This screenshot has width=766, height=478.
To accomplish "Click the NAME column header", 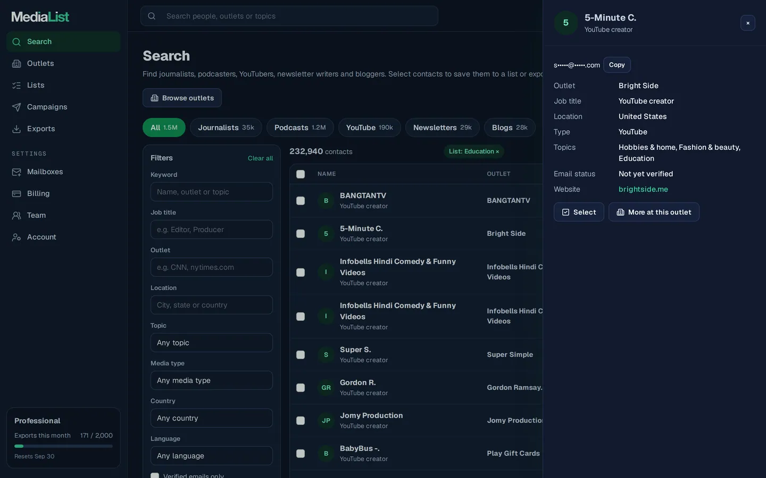I will click(x=327, y=174).
